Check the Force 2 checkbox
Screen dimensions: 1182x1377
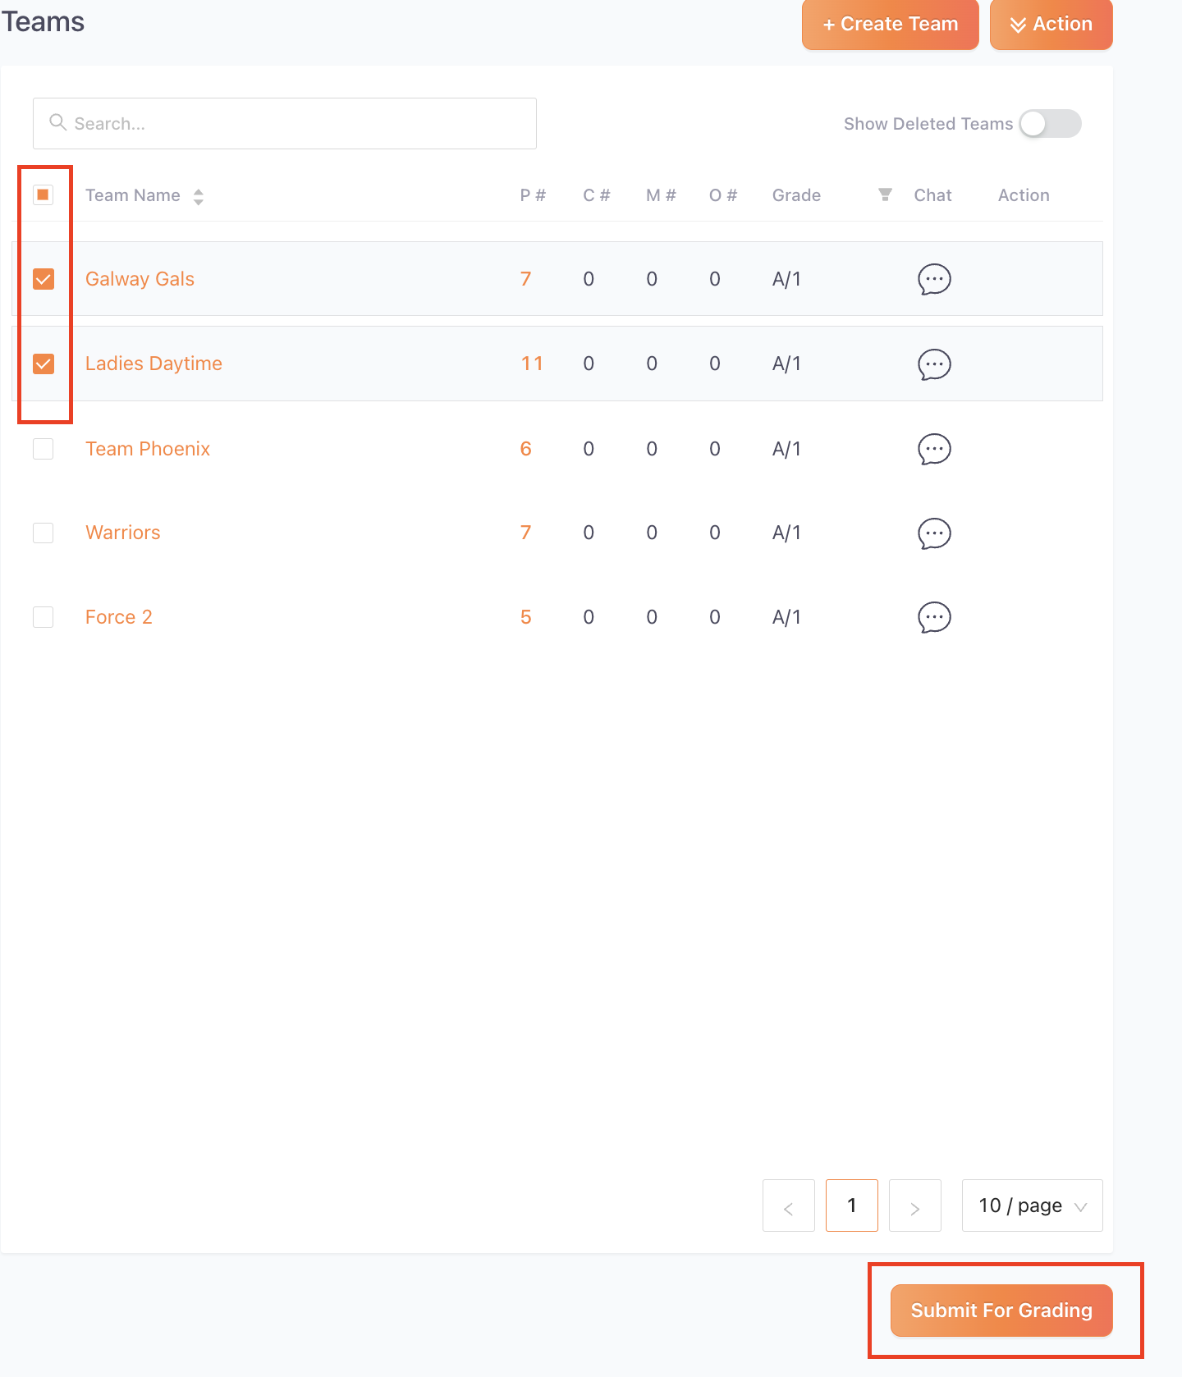pos(44,617)
